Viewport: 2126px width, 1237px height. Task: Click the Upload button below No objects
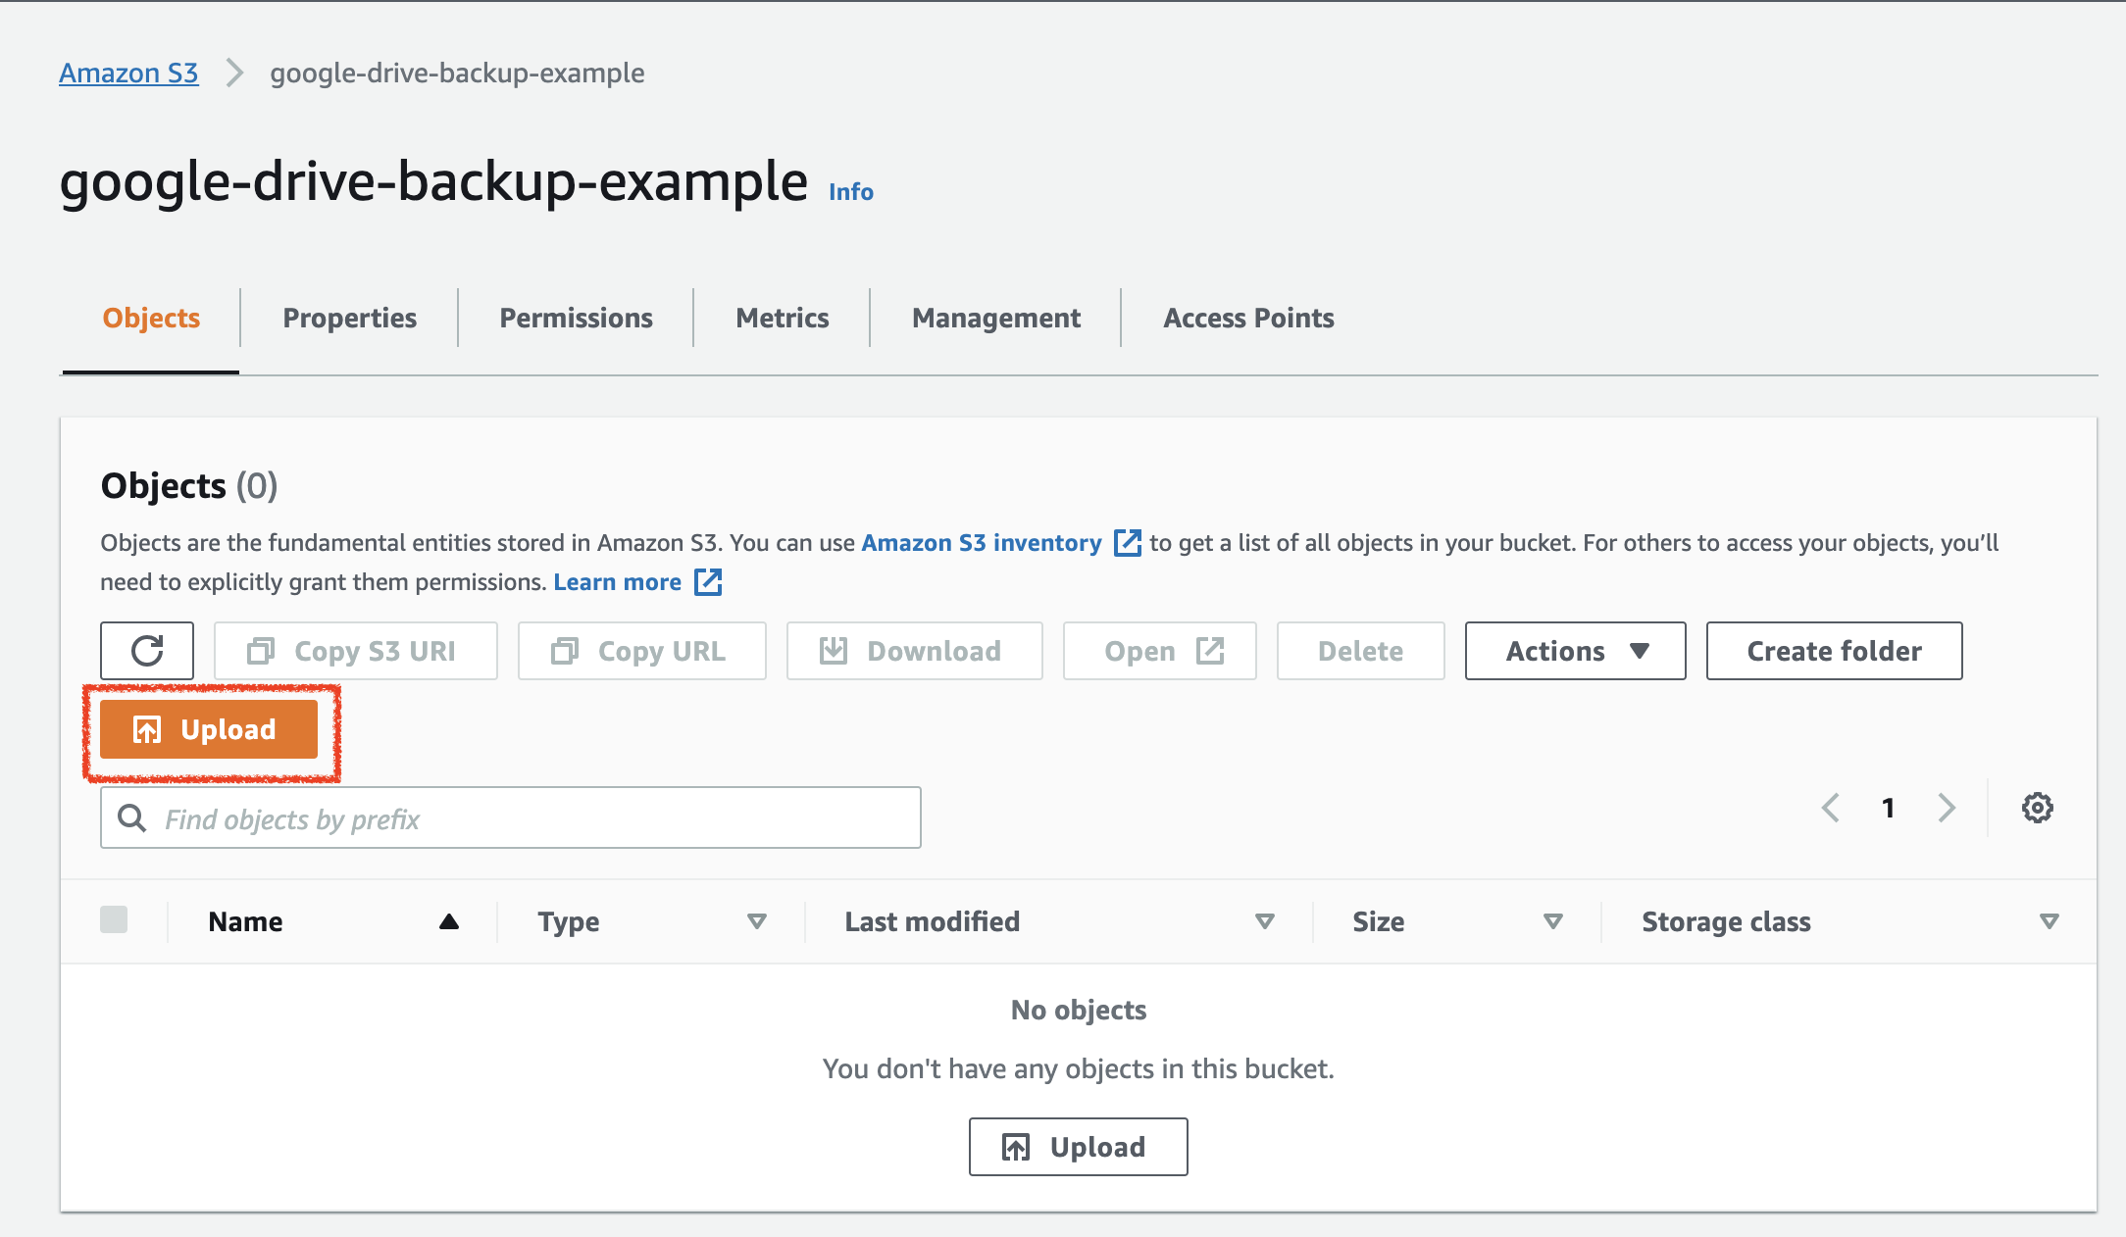[1078, 1147]
